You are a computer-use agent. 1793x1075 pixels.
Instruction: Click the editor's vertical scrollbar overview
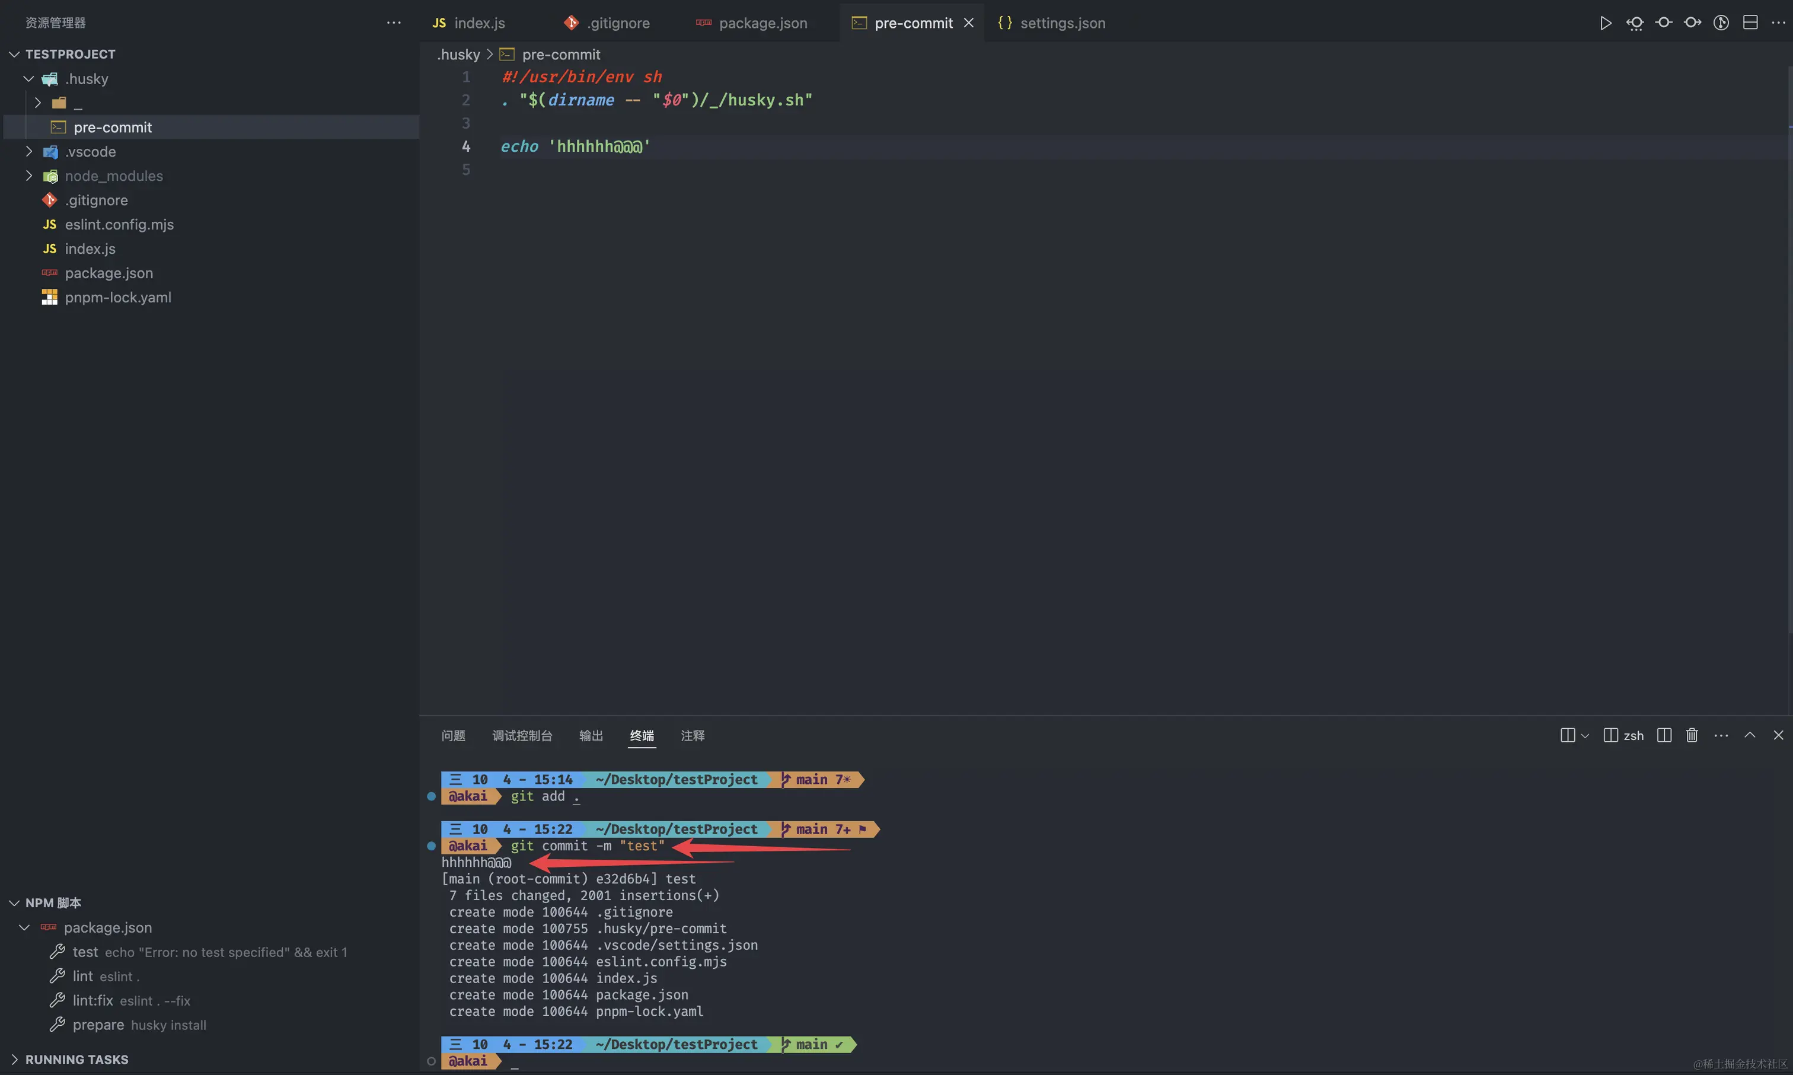click(1789, 362)
